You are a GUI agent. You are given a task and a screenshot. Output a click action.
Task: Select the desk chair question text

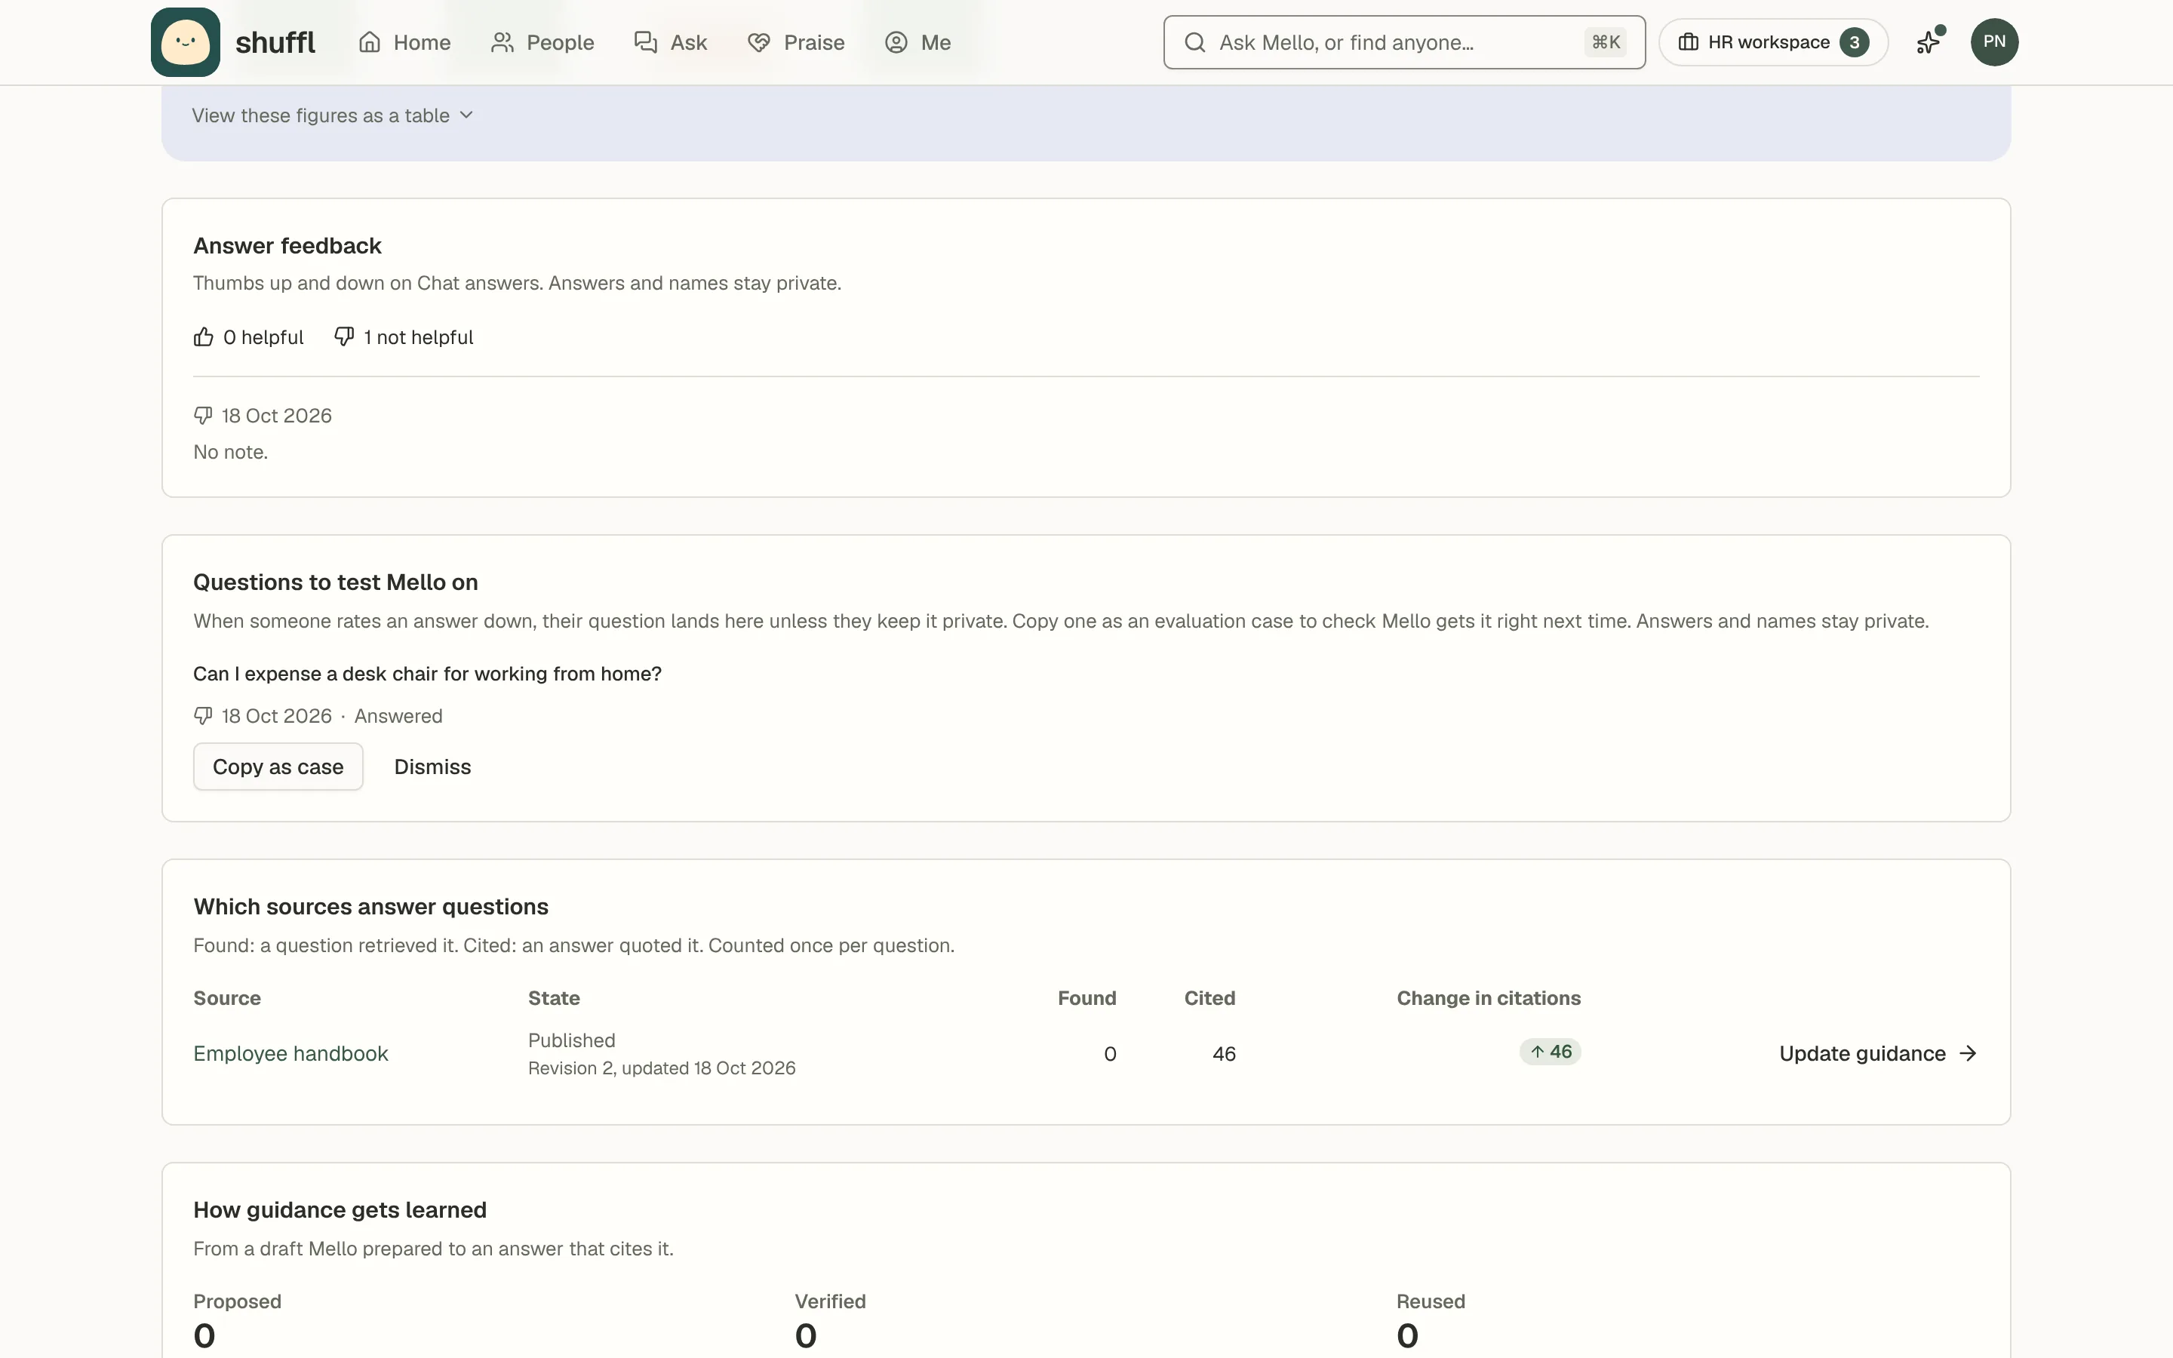(427, 674)
